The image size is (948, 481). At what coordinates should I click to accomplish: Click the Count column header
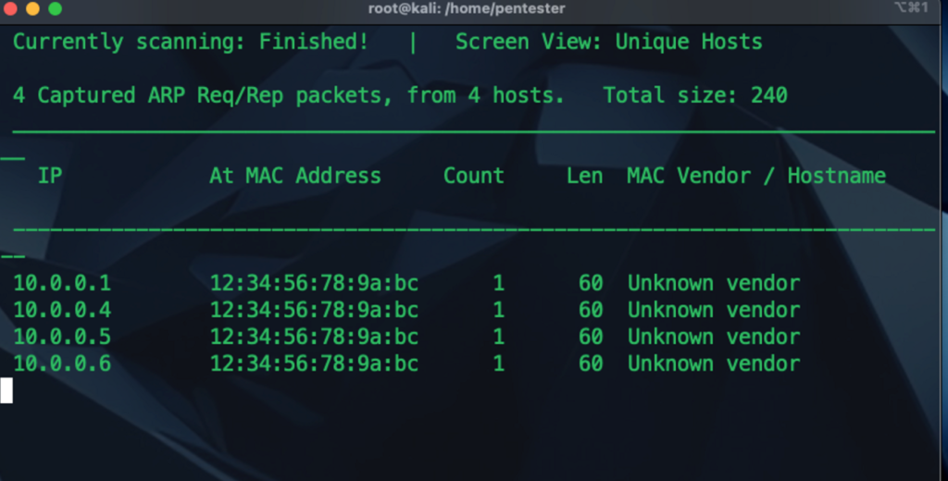pos(473,176)
